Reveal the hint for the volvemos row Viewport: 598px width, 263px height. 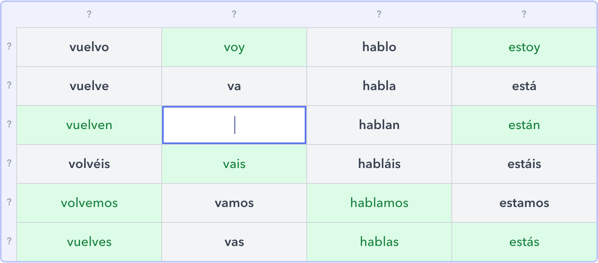8,203
